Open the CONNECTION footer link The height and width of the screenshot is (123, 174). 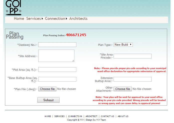[x=75, y=116]
